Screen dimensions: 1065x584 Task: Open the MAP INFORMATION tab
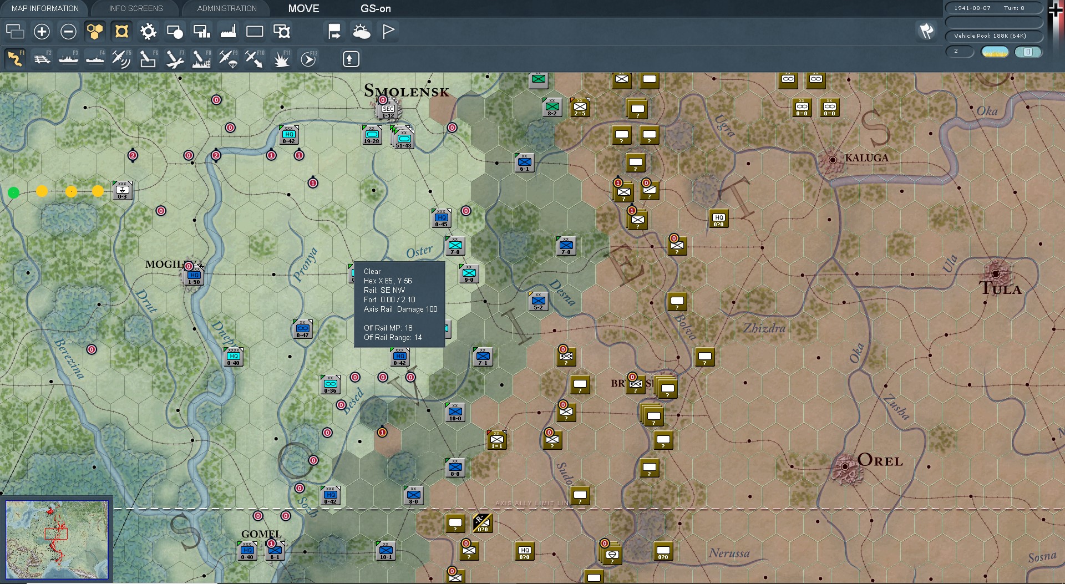[x=45, y=8]
